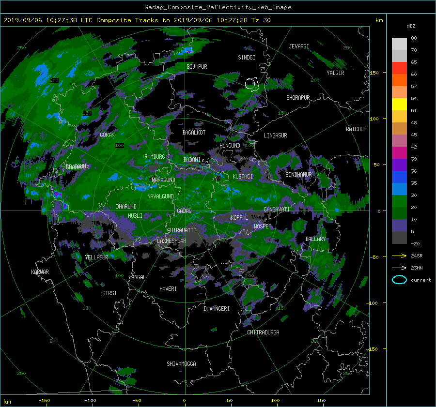Click the KUSTAGI city label
The width and height of the screenshot is (436, 407).
pos(243,177)
